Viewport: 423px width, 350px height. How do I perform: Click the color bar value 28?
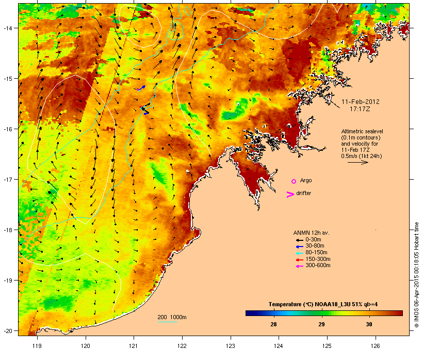tap(273, 324)
